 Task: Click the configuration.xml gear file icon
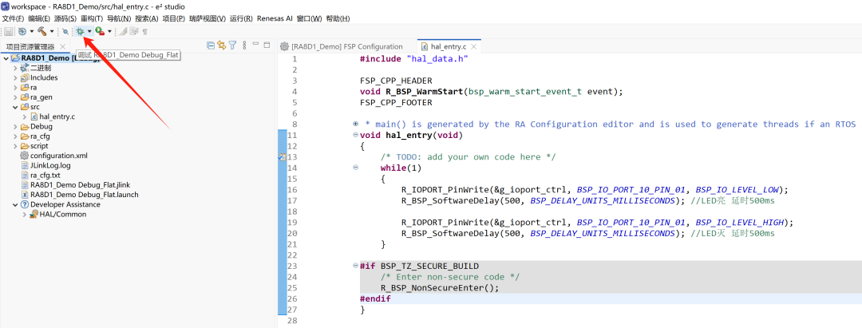(x=24, y=156)
